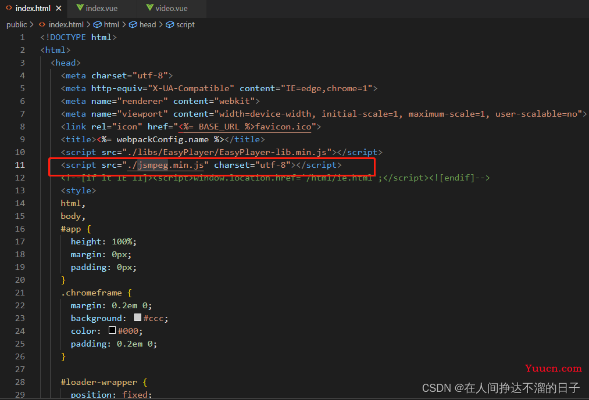The image size is (589, 400).
Task: Click the "#loader-wrapper" selector
Action: [x=99, y=382]
